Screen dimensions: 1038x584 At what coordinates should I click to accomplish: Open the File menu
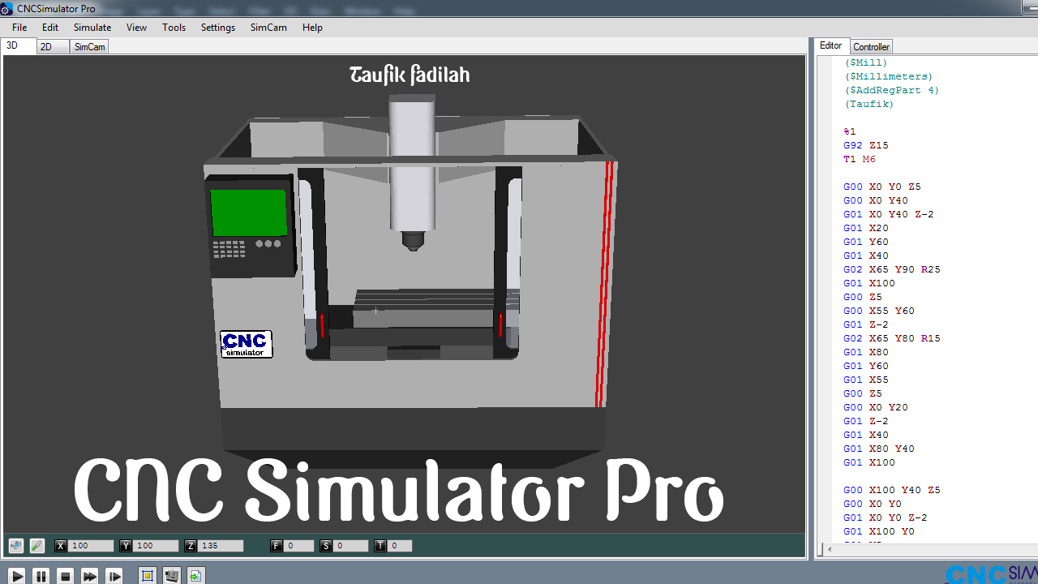pos(19,27)
